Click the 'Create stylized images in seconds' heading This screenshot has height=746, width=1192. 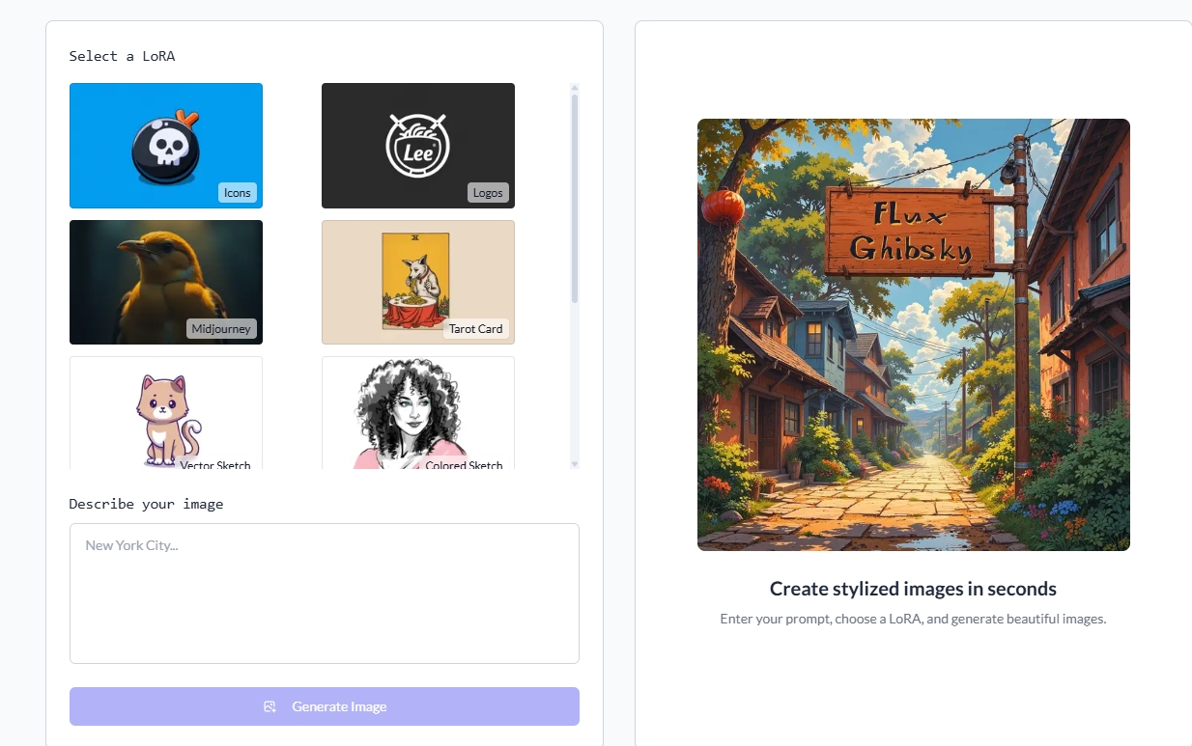point(913,589)
